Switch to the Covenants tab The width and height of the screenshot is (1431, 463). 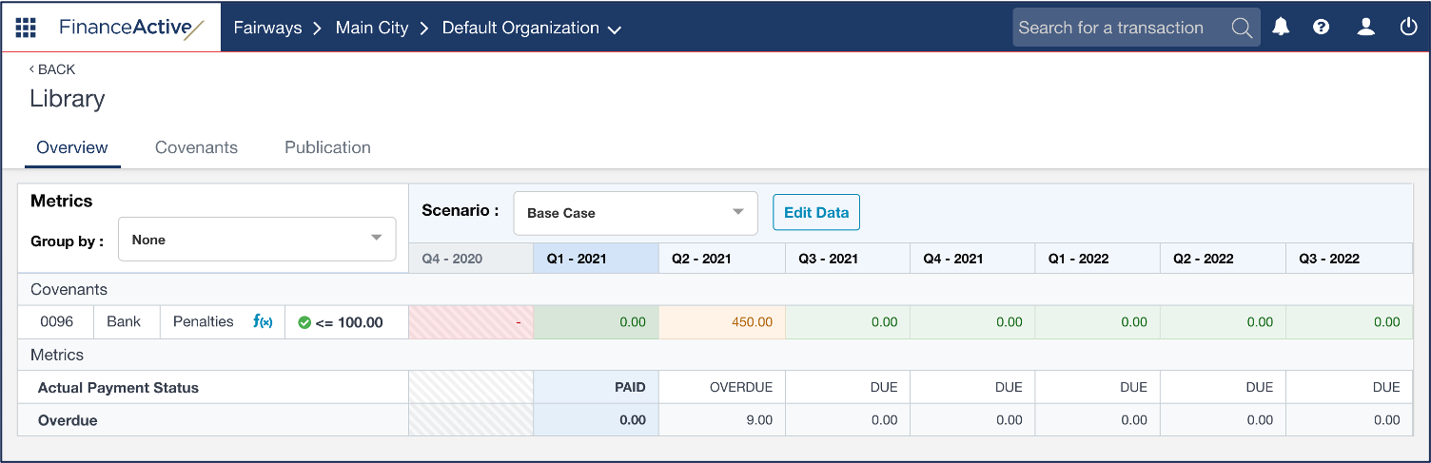pyautogui.click(x=196, y=147)
